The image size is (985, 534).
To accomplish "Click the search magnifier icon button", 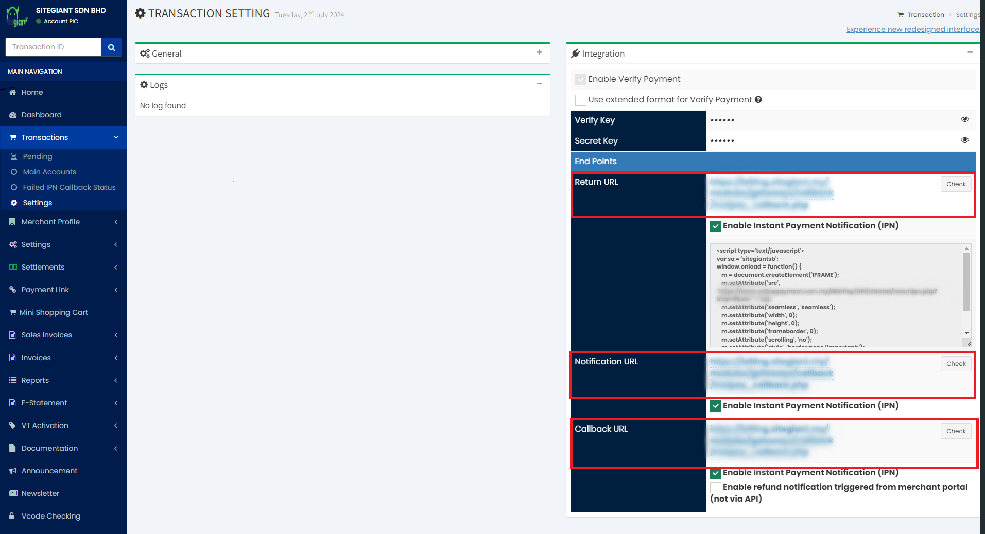I will 111,47.
